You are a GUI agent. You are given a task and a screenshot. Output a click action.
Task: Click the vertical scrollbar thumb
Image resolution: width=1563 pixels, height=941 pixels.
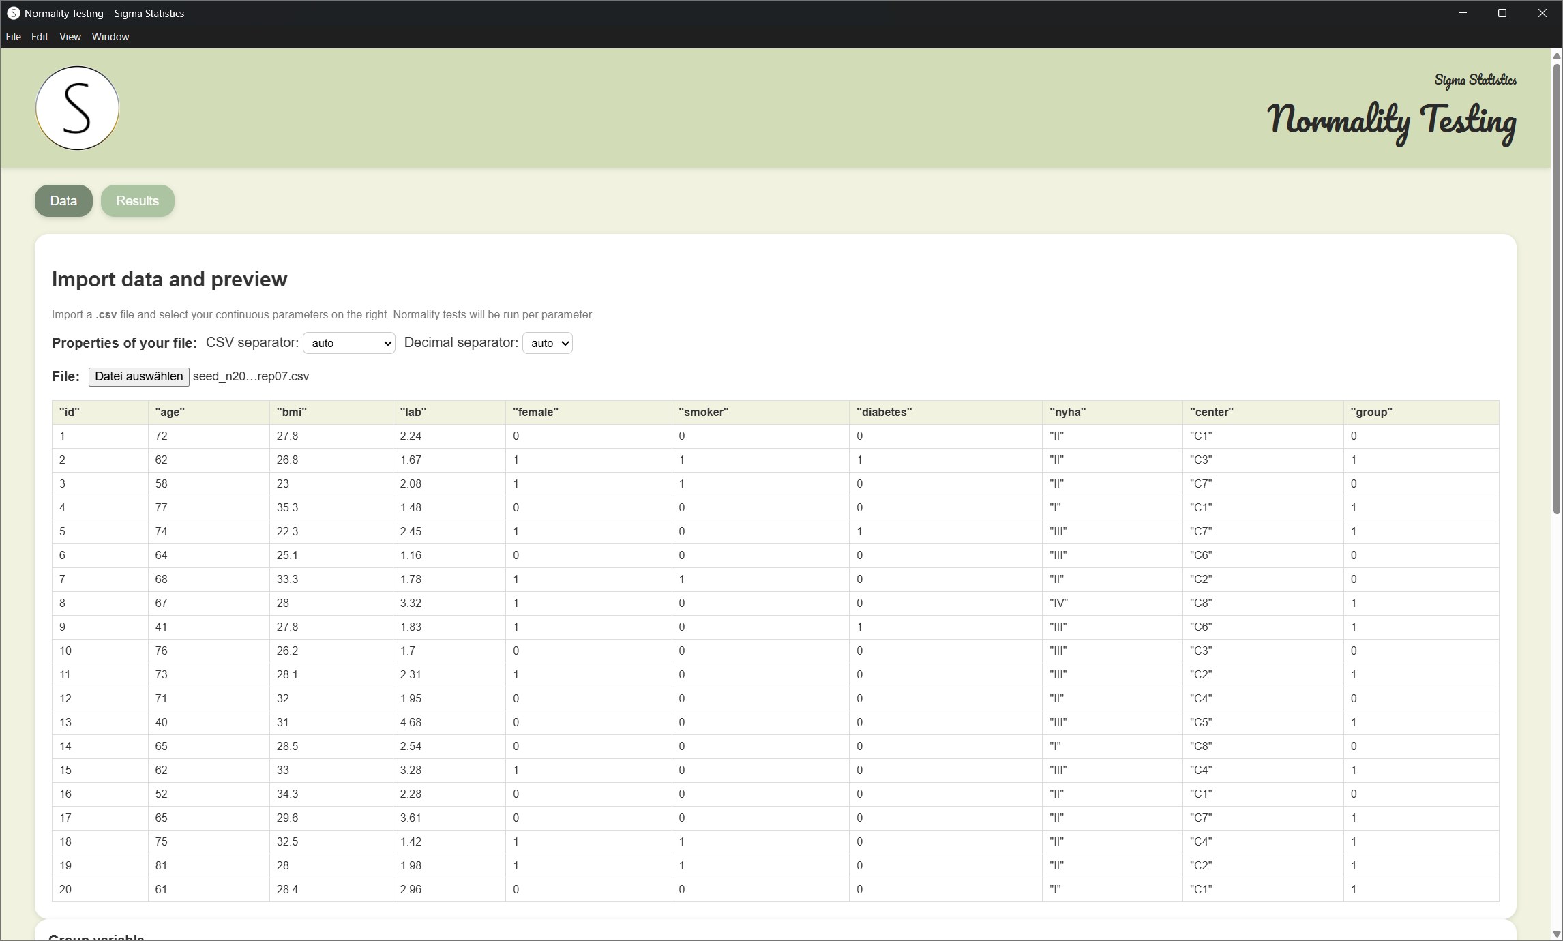point(1557,288)
